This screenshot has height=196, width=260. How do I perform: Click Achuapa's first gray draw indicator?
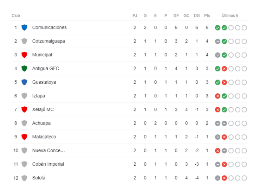(217, 124)
